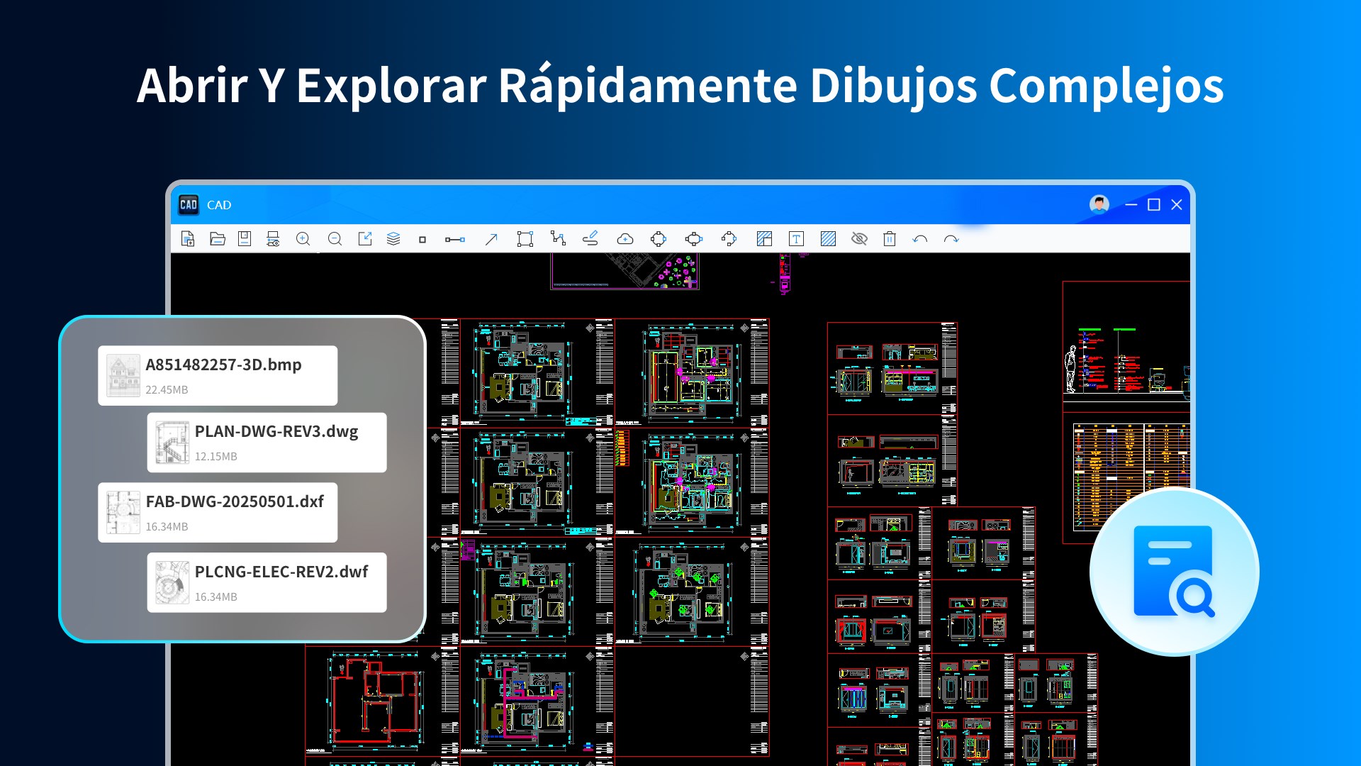The image size is (1361, 766).
Task: Insert text with the T tool
Action: 796,239
